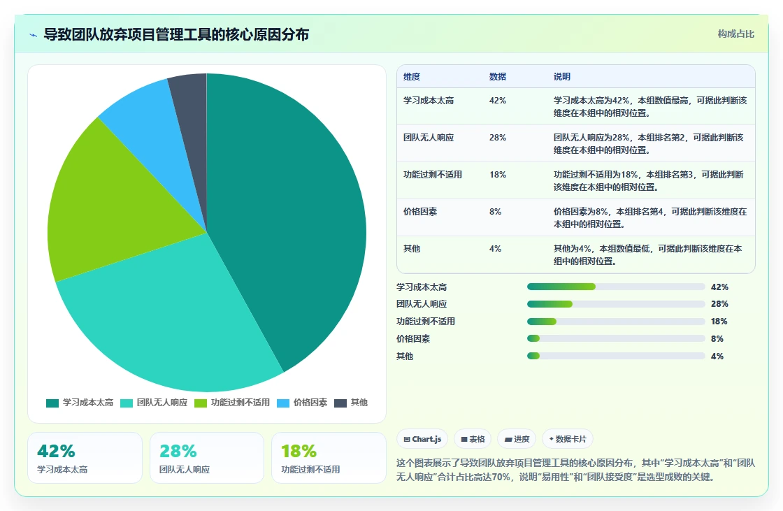
Task: Click the 表格 tag
Action: point(473,439)
